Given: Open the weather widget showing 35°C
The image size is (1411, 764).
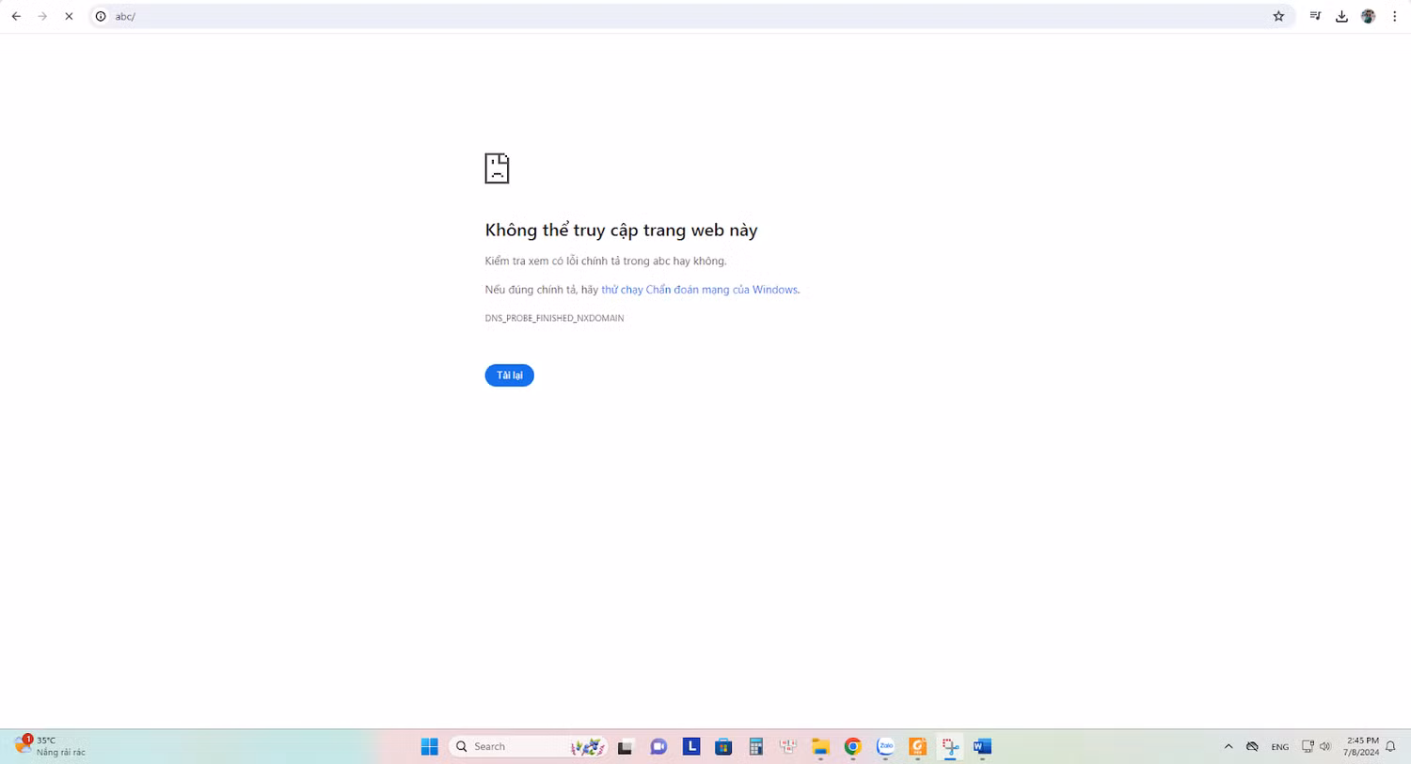Looking at the screenshot, I should [50, 746].
